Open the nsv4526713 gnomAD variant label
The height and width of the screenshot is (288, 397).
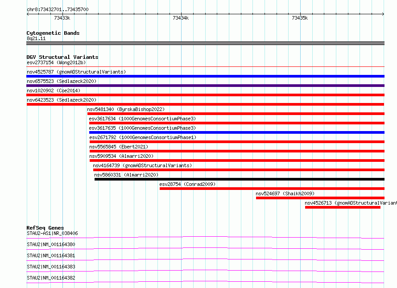click(351, 203)
